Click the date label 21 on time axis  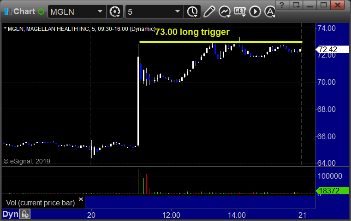coord(303,215)
